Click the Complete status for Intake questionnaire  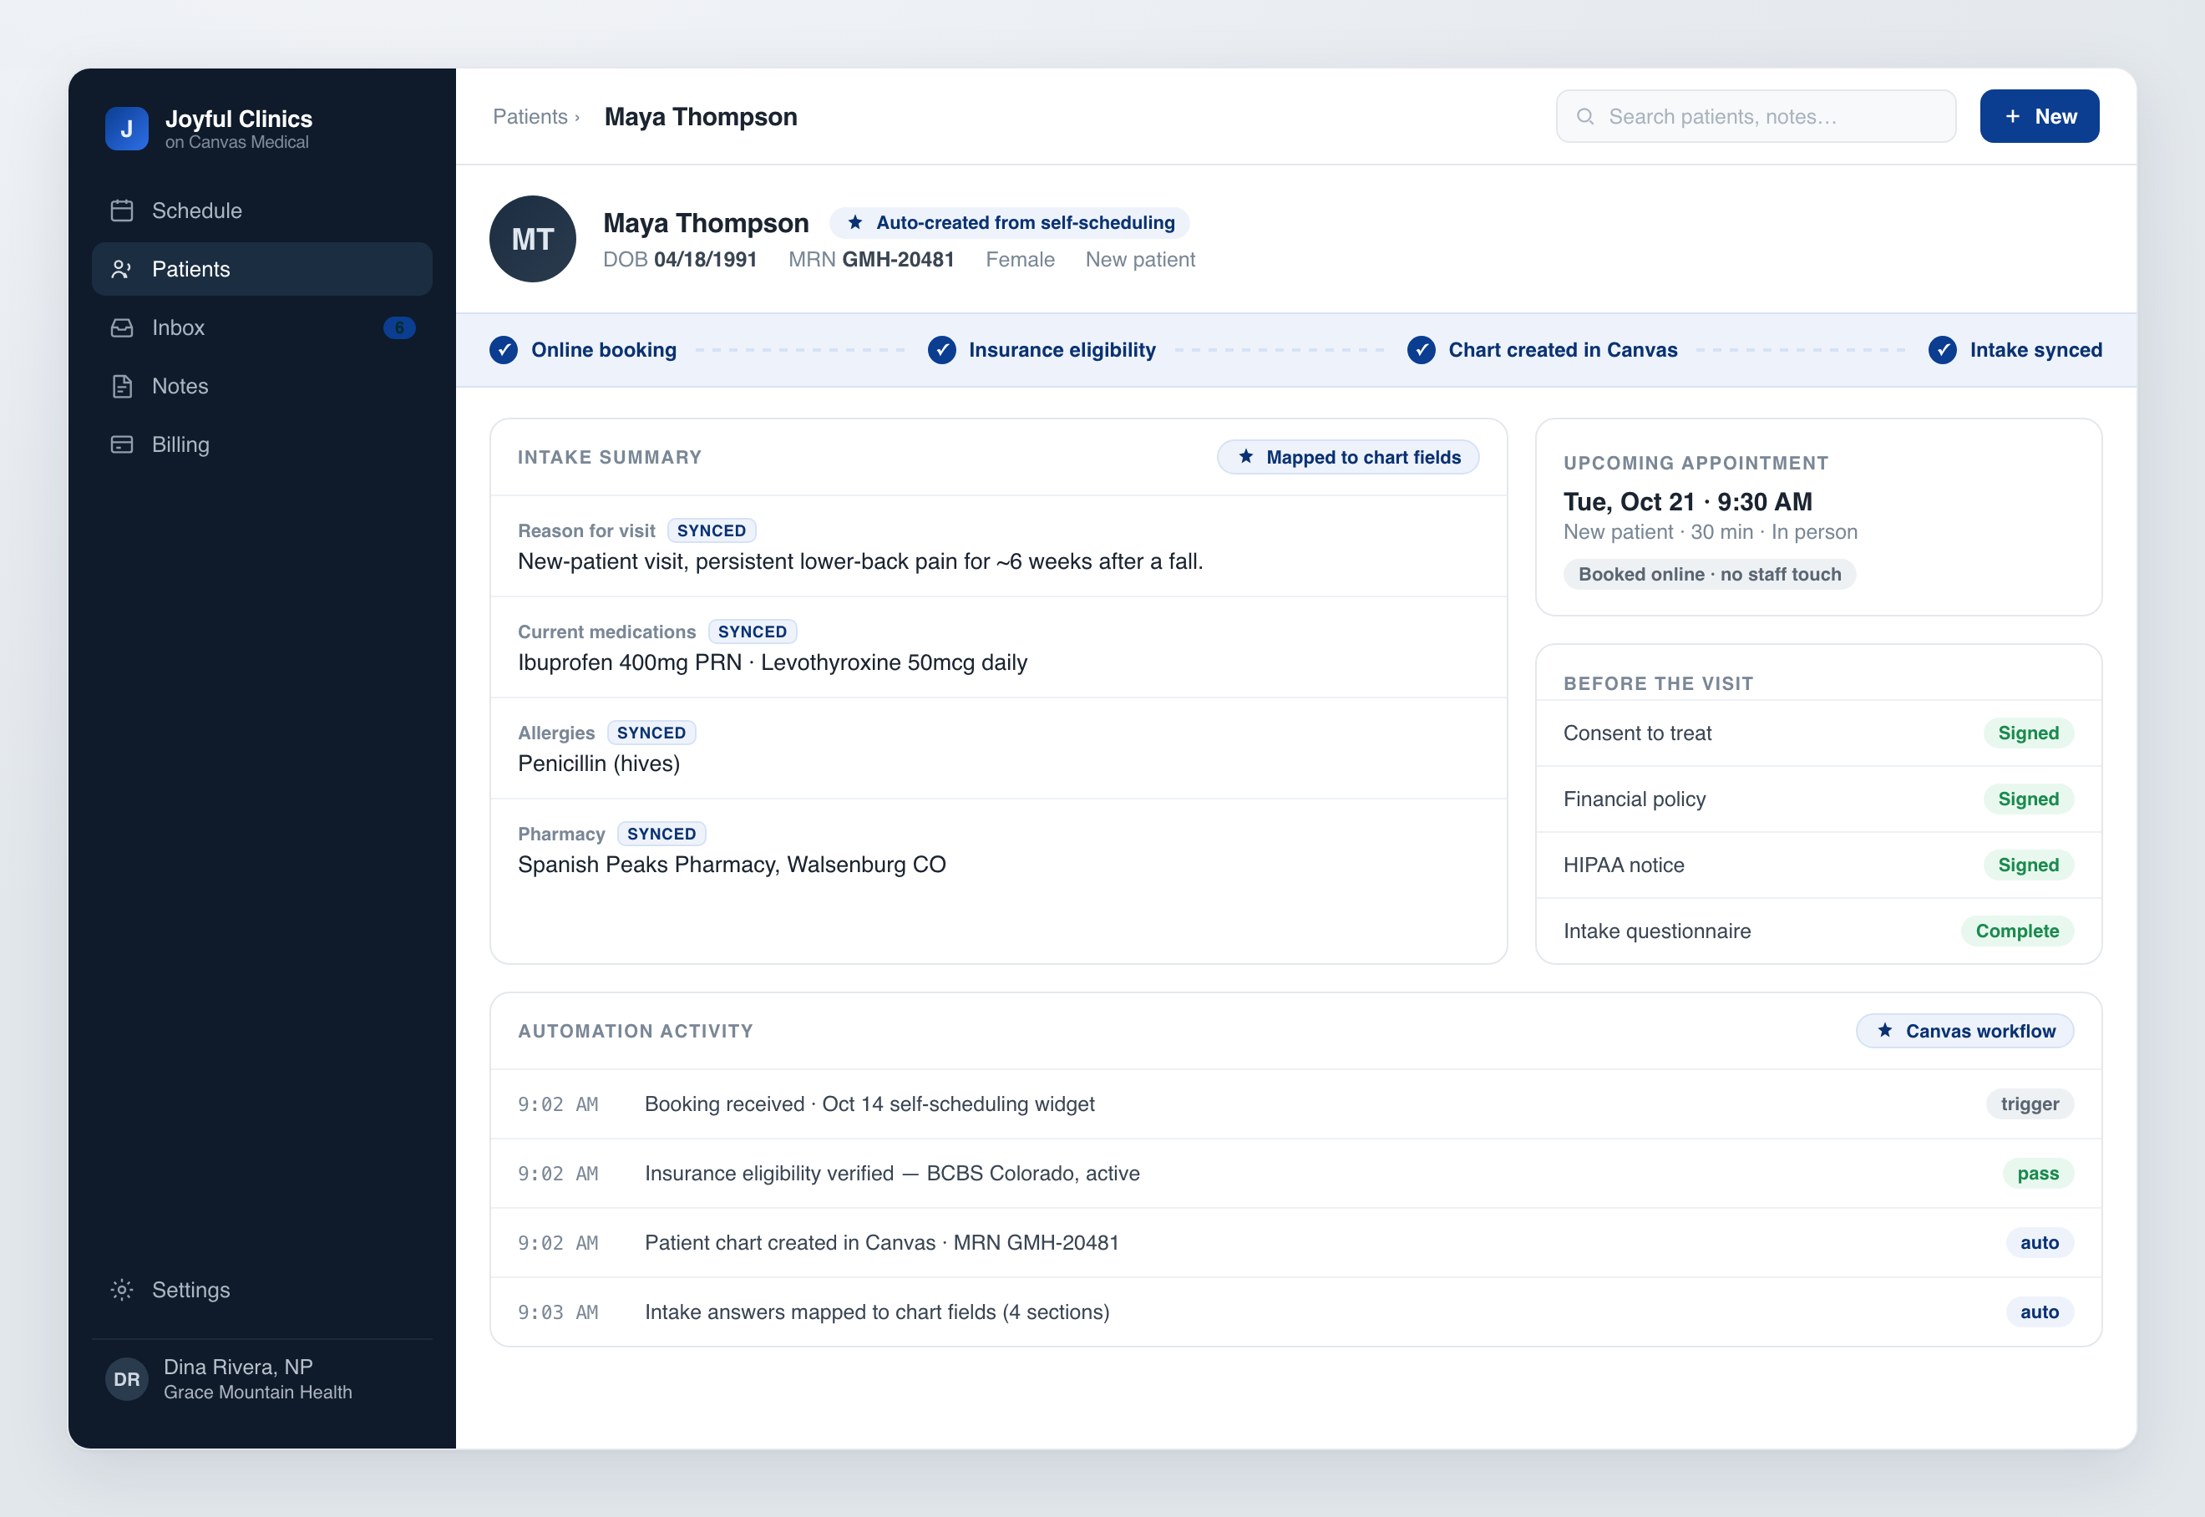click(2016, 931)
